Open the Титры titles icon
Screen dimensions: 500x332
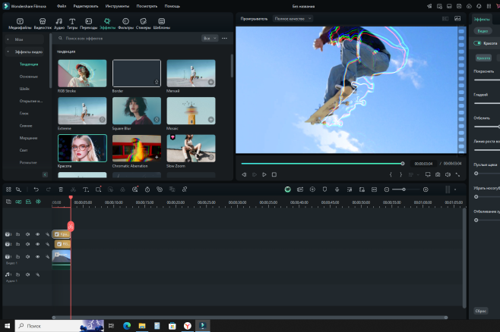point(72,21)
